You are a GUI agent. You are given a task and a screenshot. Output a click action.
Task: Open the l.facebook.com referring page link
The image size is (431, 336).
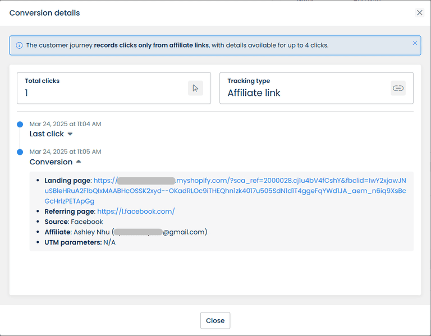(136, 211)
